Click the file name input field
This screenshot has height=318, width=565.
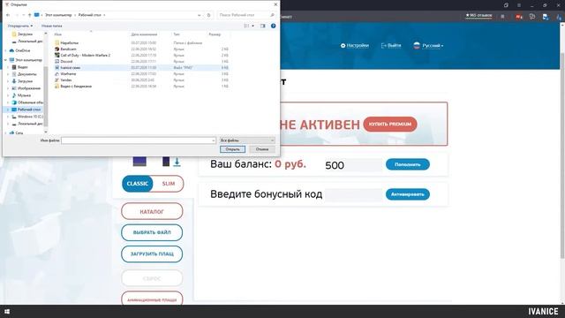(x=139, y=140)
